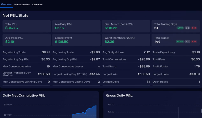
Task: Click the Total Commissions stat row
Action: coord(126,59)
